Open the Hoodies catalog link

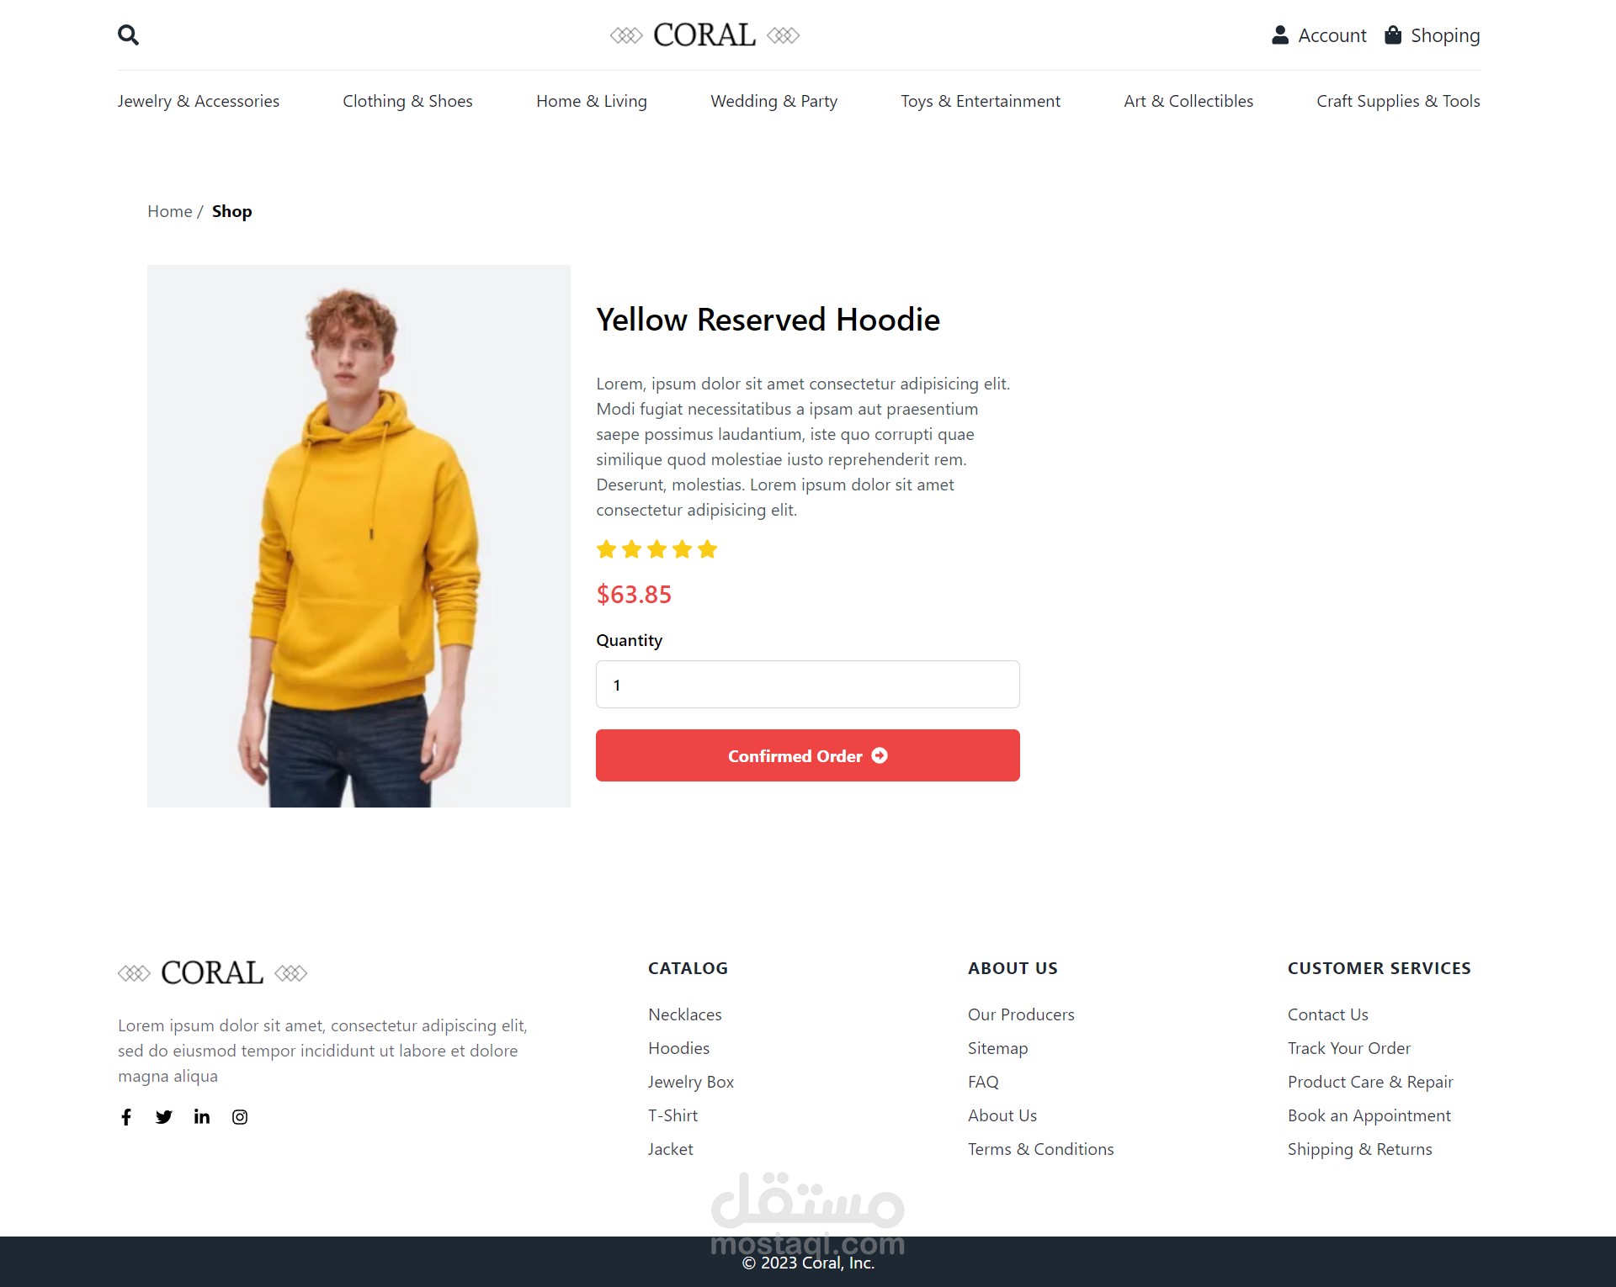click(x=678, y=1048)
